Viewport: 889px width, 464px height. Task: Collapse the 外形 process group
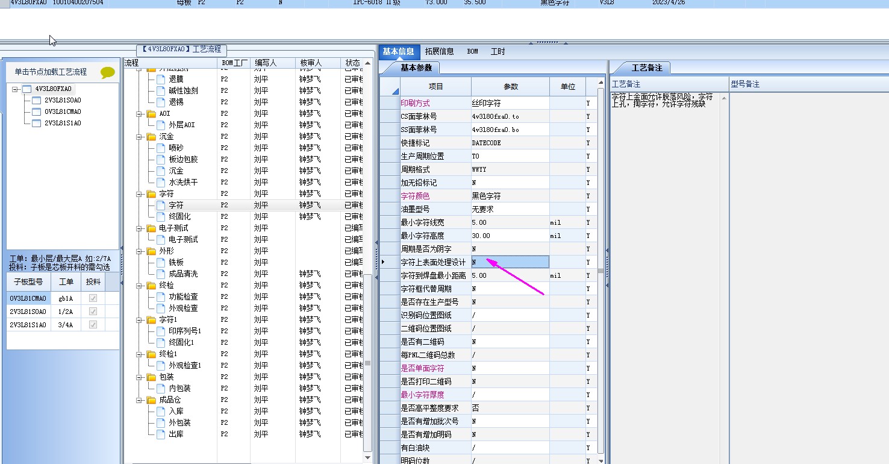[x=140, y=251]
